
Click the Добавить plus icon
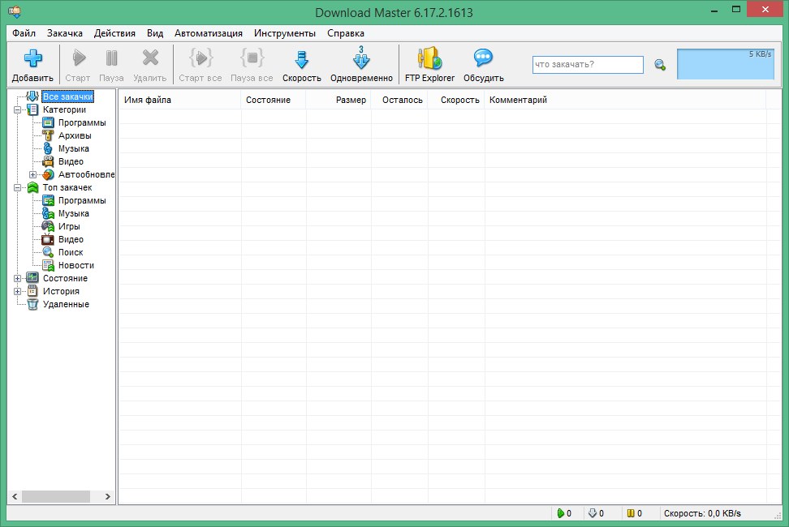pos(32,58)
